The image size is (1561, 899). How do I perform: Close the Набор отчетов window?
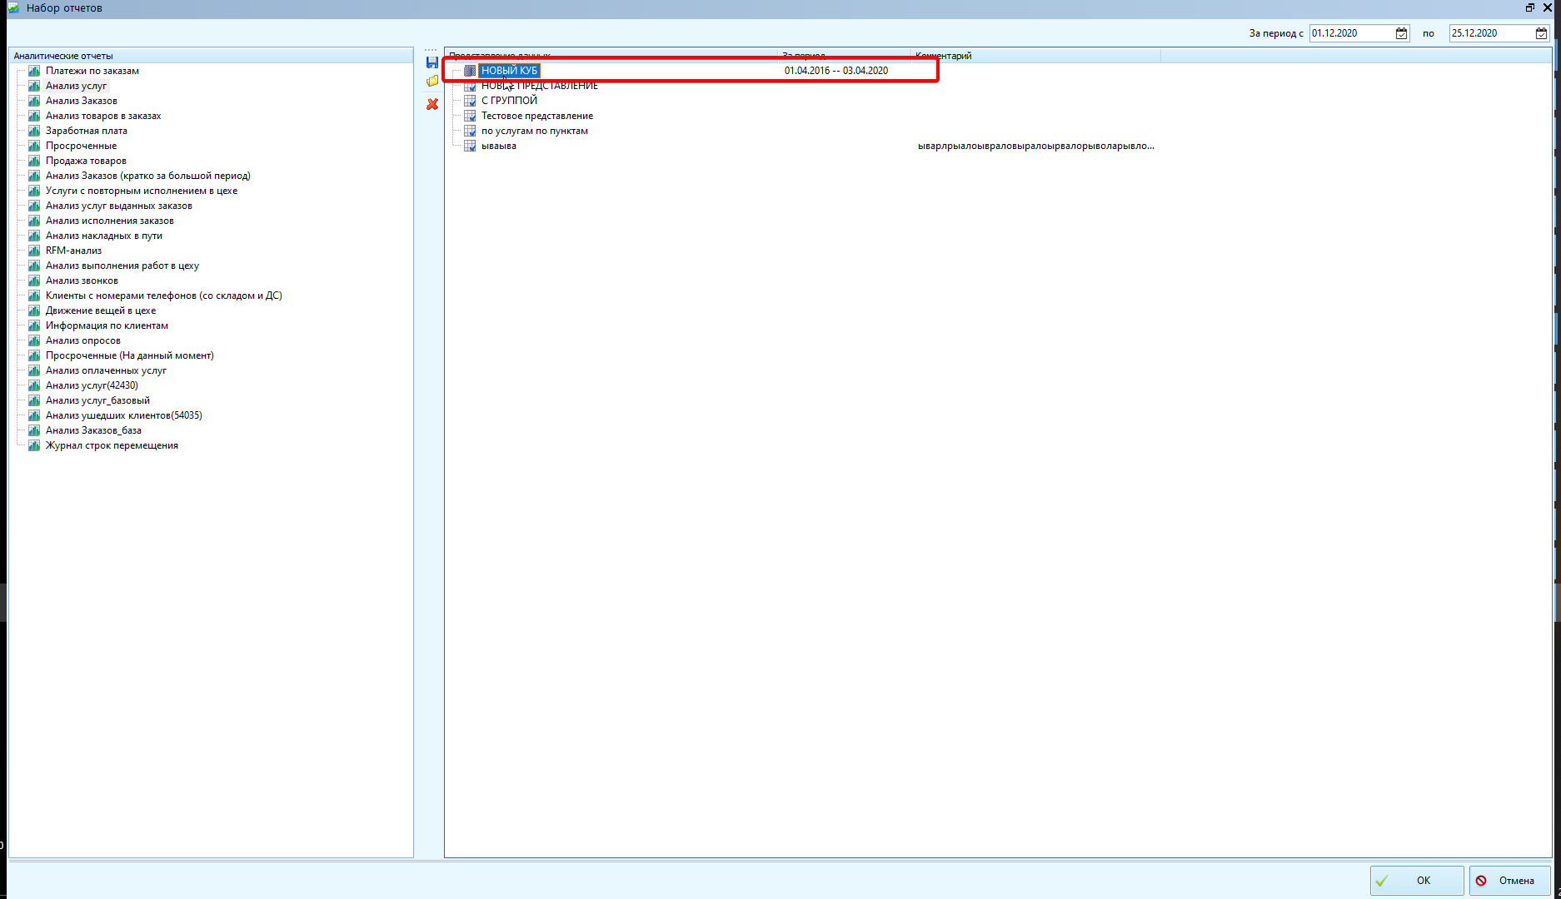coord(1548,7)
